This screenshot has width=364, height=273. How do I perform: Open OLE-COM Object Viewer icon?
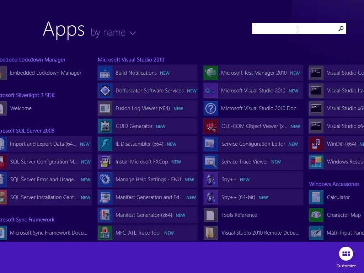tap(211, 126)
